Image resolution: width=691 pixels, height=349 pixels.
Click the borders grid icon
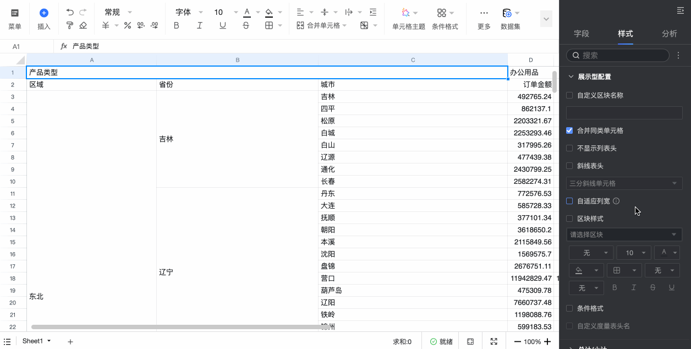point(268,25)
